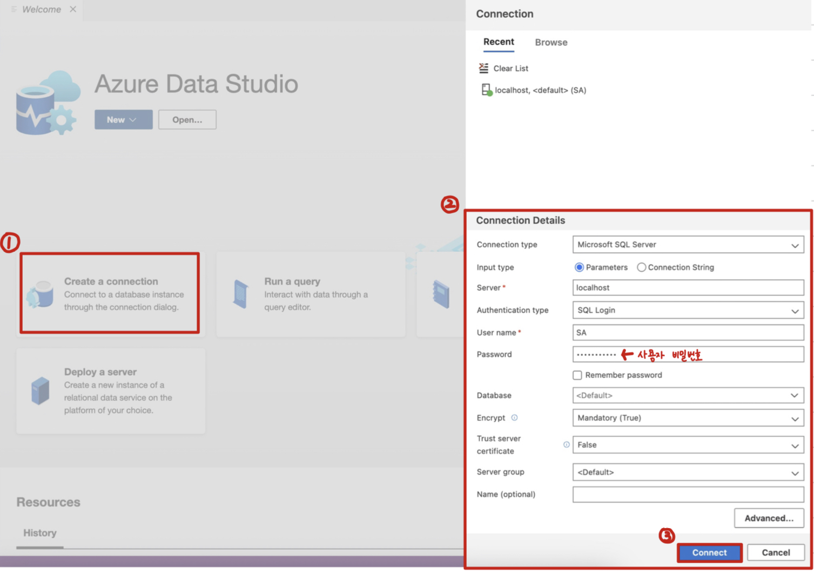Click the Azure Data Studio logo
This screenshot has height=581, width=814.
pos(49,103)
